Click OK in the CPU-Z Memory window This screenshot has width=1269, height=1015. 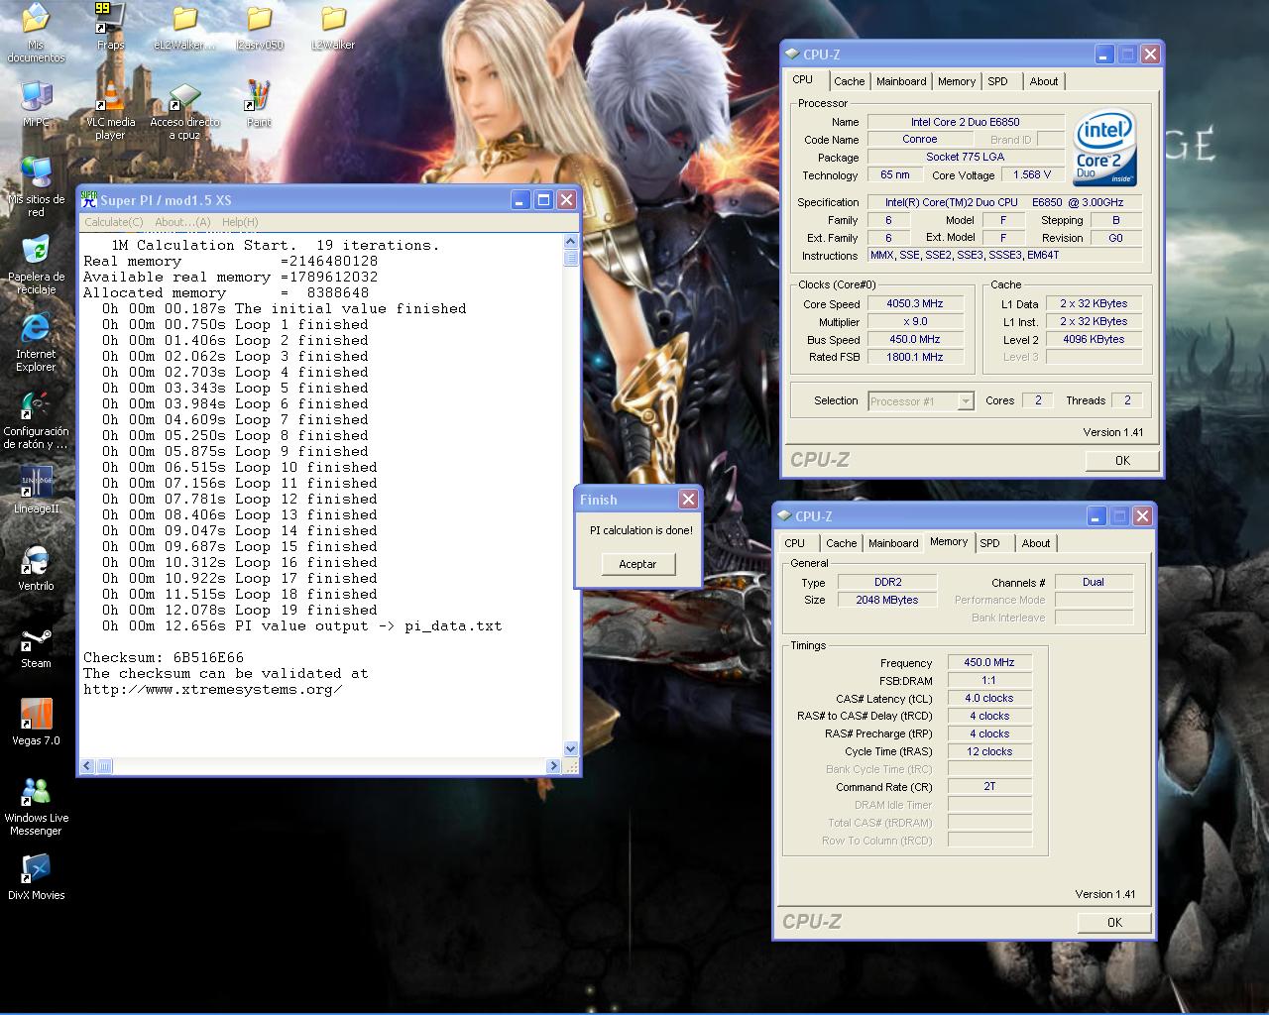coord(1114,922)
